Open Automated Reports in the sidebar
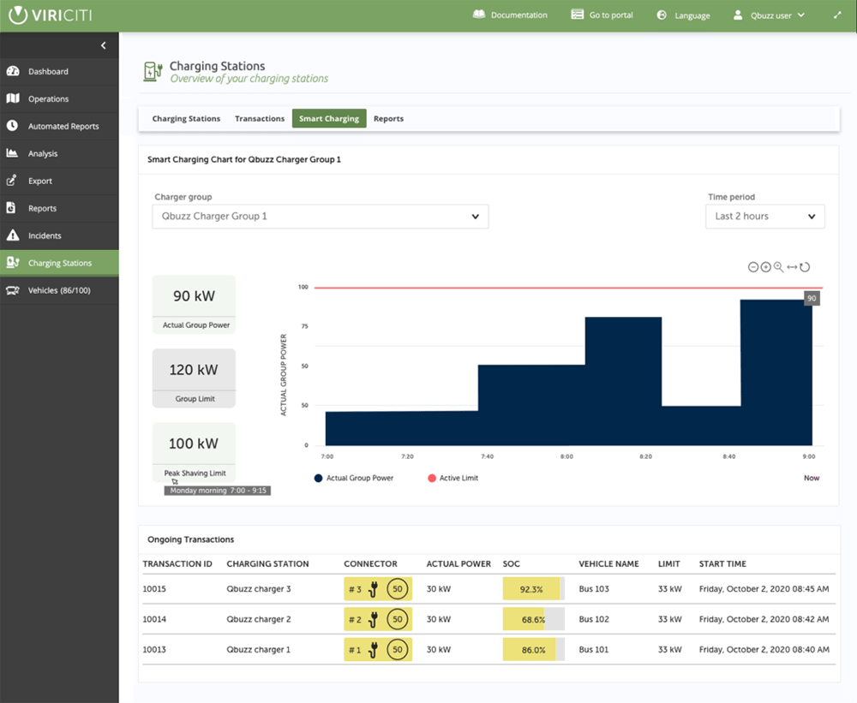857x703 pixels. [63, 126]
